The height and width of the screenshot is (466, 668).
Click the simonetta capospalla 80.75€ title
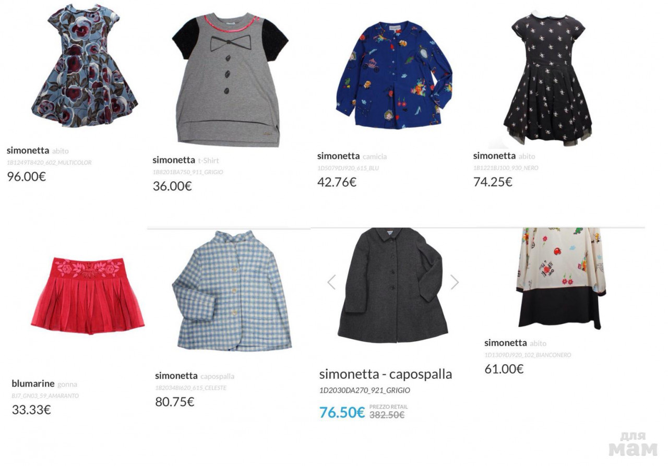click(x=195, y=376)
